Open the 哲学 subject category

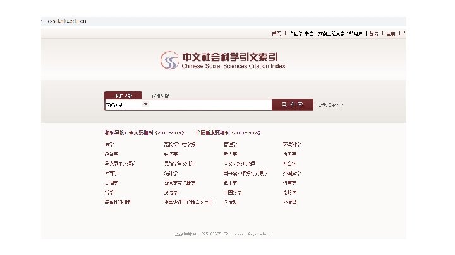coord(109,192)
